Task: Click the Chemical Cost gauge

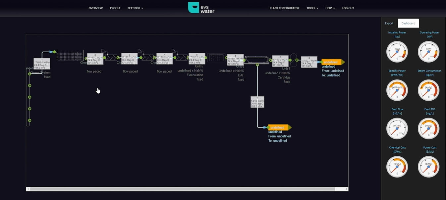Action: (397, 167)
